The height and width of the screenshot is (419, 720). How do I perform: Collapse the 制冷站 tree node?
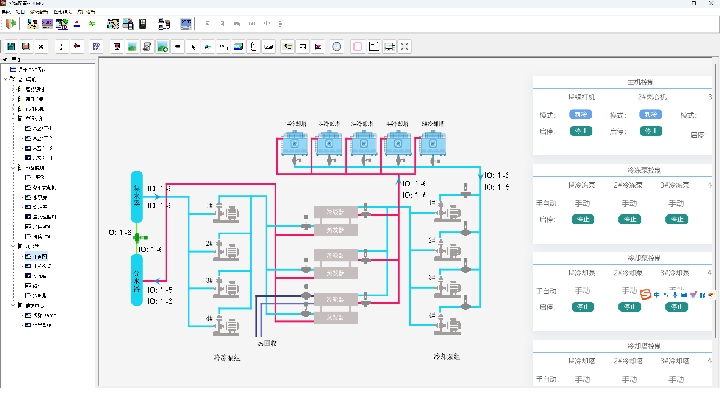[13, 247]
